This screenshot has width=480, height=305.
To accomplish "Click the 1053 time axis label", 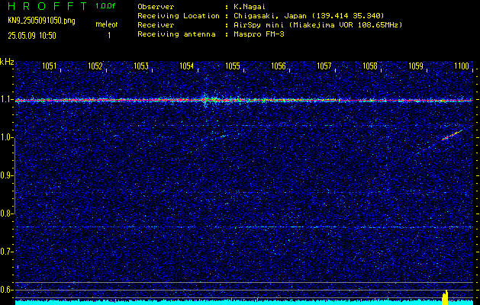I will coord(141,66).
